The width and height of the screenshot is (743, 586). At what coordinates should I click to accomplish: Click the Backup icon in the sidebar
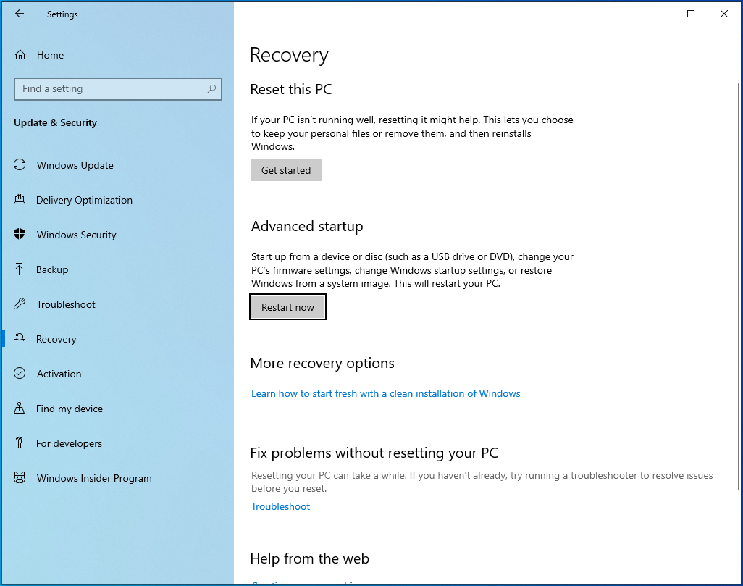pos(20,269)
